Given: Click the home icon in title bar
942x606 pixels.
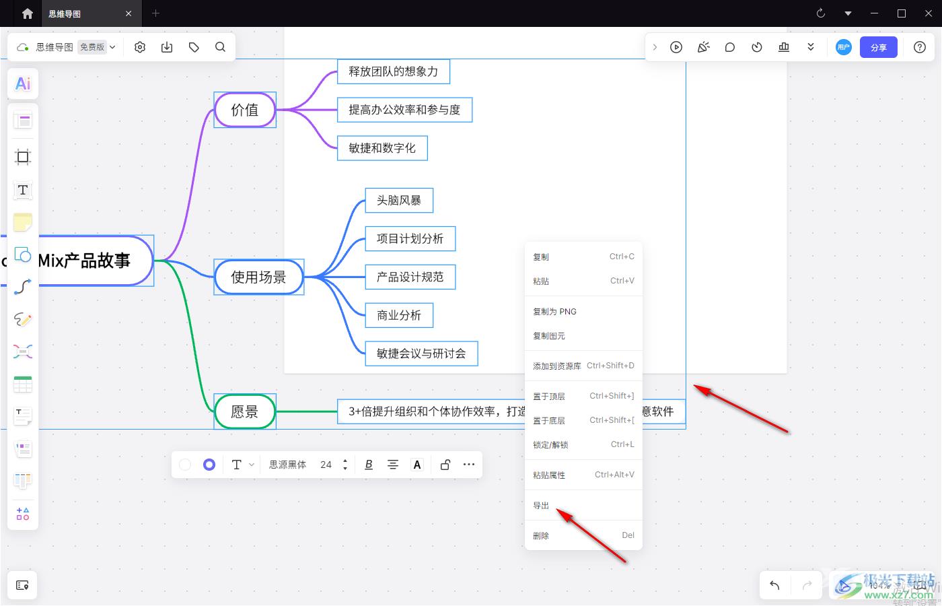Looking at the screenshot, I should [28, 13].
